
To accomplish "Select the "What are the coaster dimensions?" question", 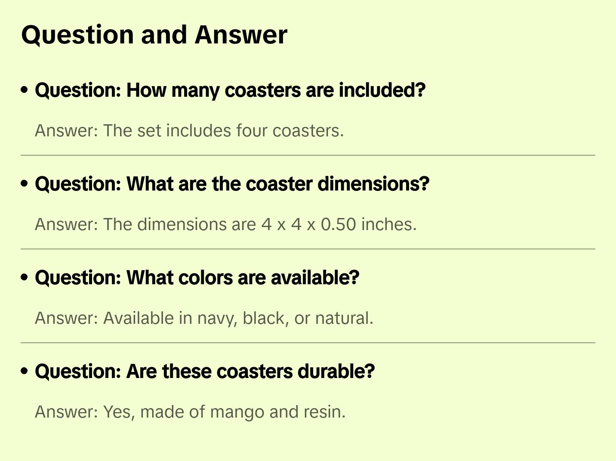I will pos(232,184).
